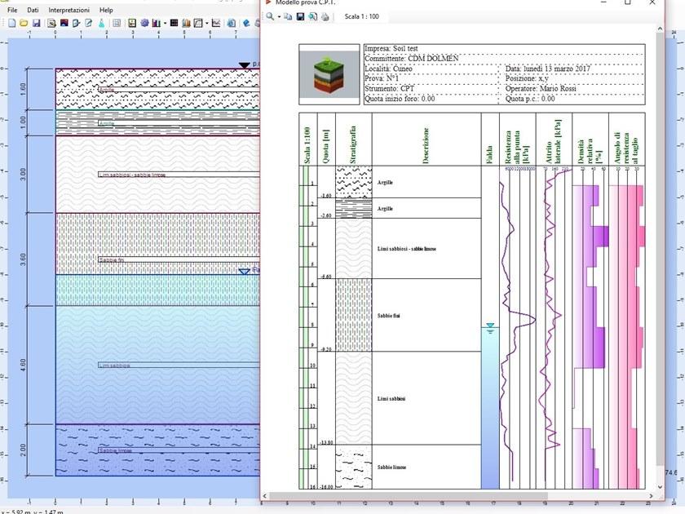Viewport: 685px width, 514px height.
Task: Expand dropdown arrow next to bar chart icon
Action: 165,23
